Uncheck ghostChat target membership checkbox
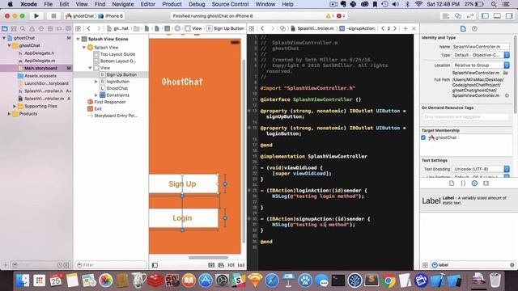 tap(423, 137)
